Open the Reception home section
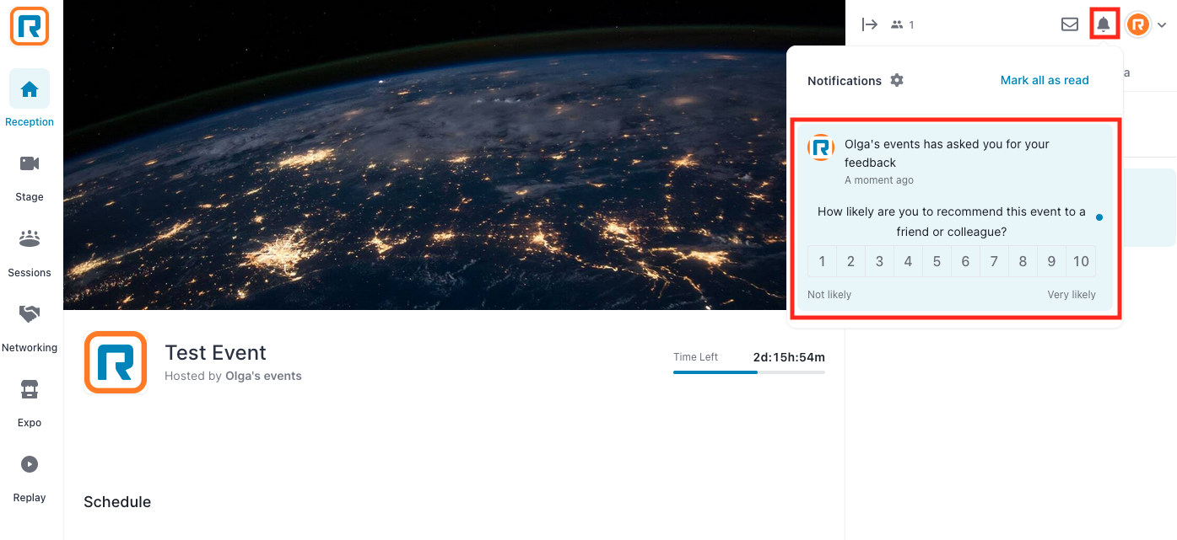Screen dimensions: 1177x540 click(30, 99)
